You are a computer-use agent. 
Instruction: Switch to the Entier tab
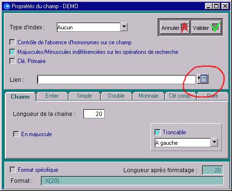pyautogui.click(x=52, y=96)
